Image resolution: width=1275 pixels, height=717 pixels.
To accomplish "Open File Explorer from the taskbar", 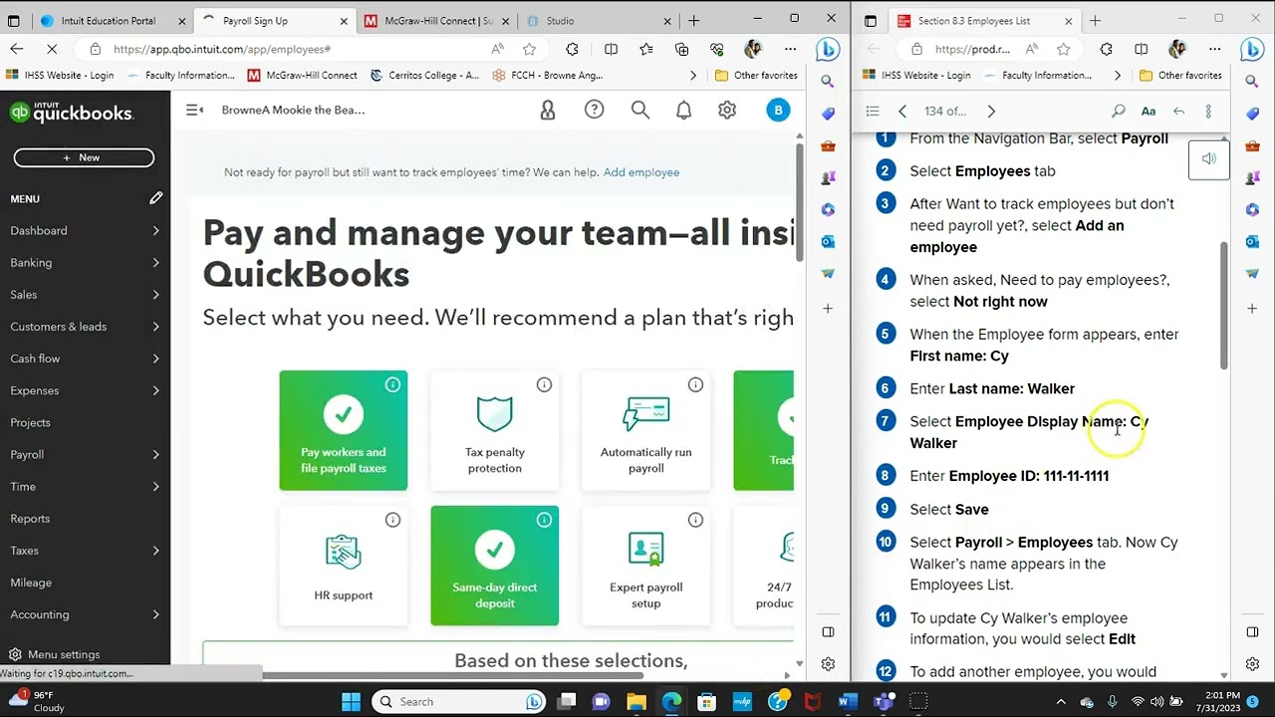I will [x=637, y=702].
